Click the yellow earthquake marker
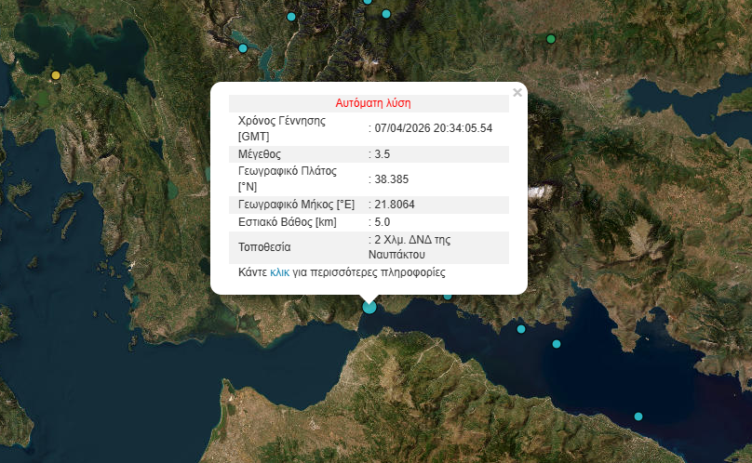 pos(56,75)
